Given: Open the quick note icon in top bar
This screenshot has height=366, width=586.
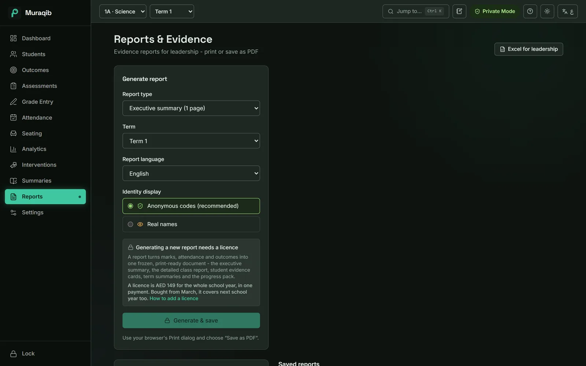Looking at the screenshot, I should [x=459, y=11].
